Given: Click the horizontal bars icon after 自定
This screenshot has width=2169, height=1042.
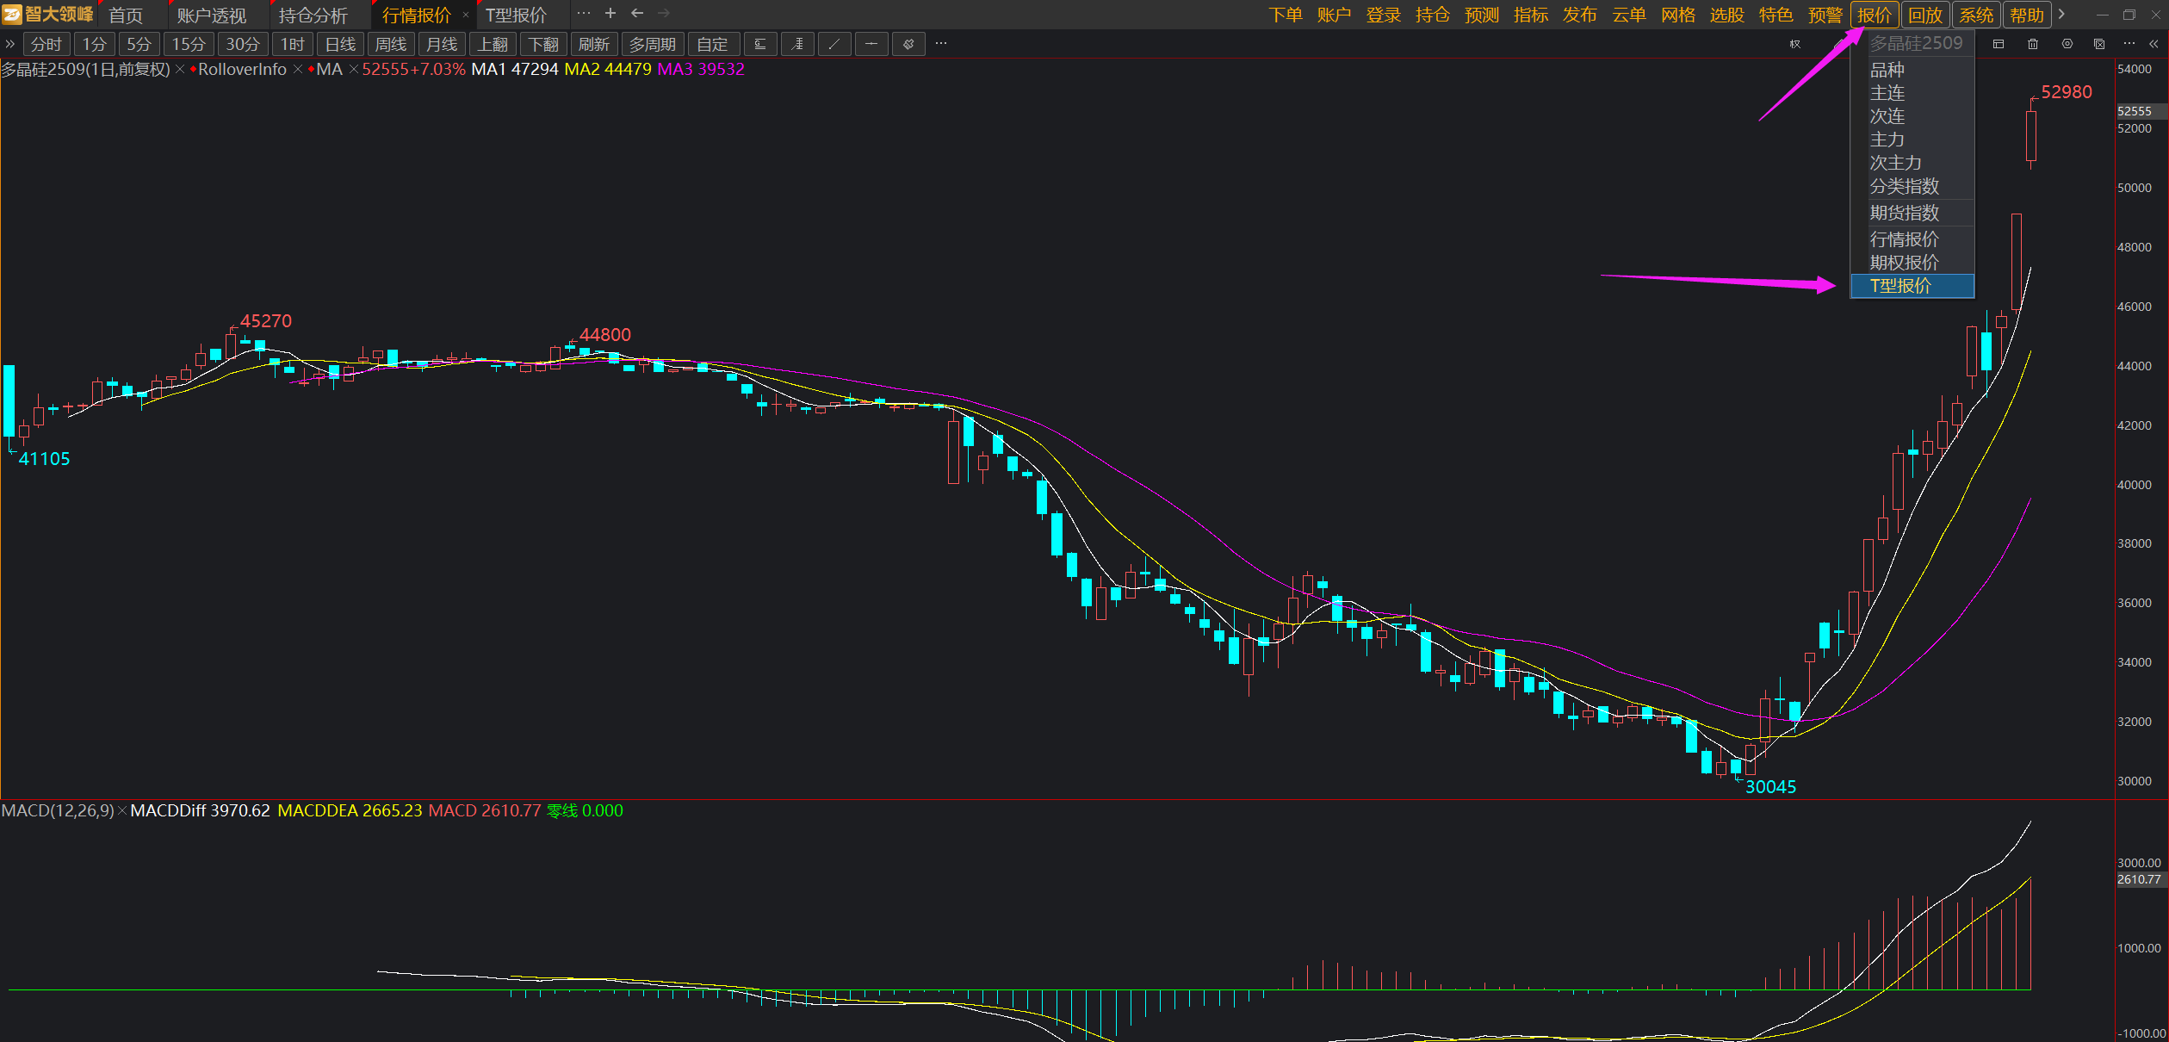Looking at the screenshot, I should (760, 44).
